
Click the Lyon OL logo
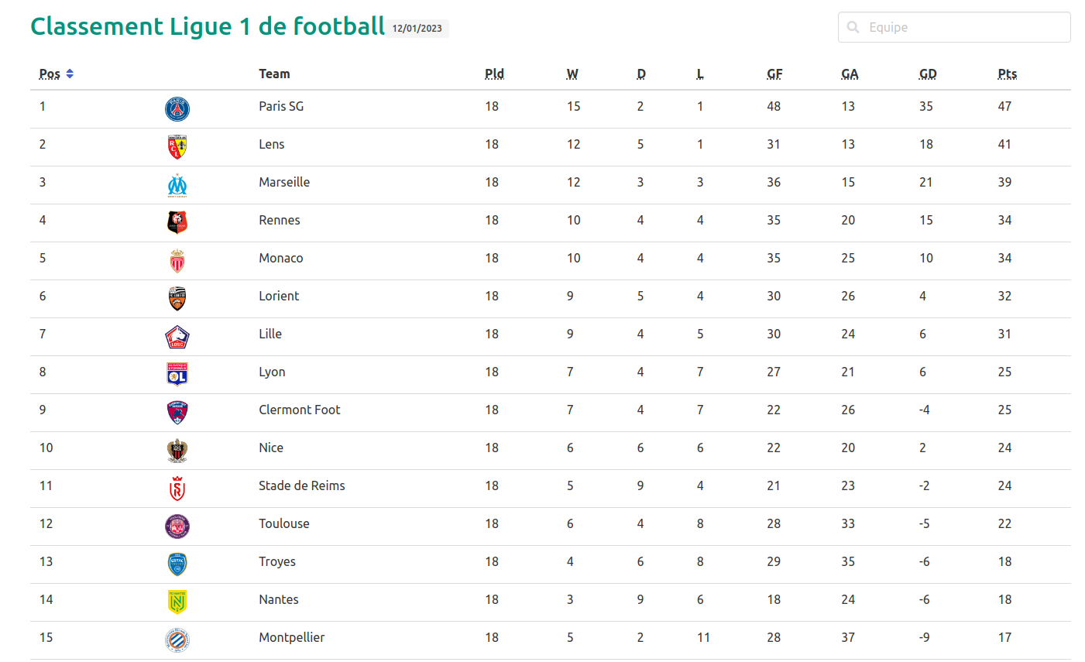click(x=177, y=375)
